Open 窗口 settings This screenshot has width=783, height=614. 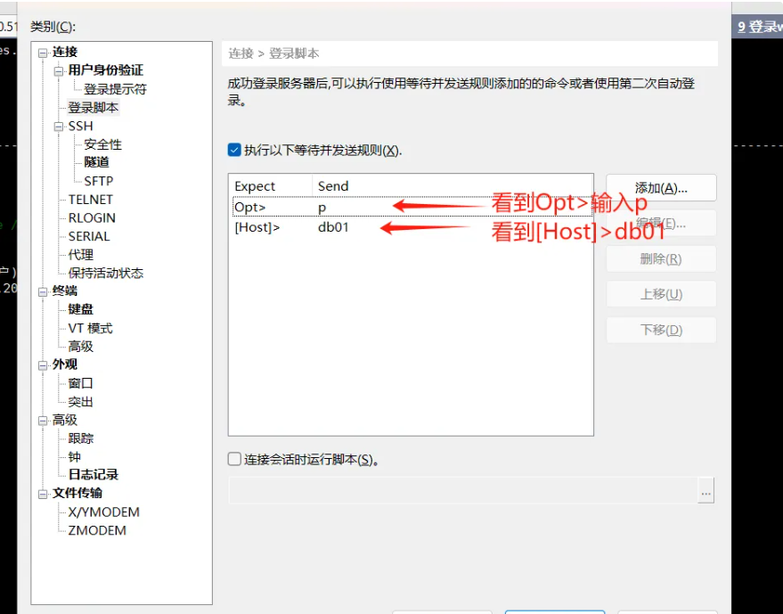(80, 384)
